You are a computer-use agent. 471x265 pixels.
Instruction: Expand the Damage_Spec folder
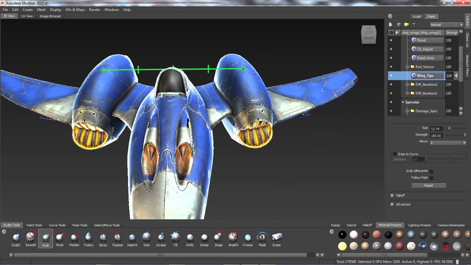pyautogui.click(x=407, y=111)
